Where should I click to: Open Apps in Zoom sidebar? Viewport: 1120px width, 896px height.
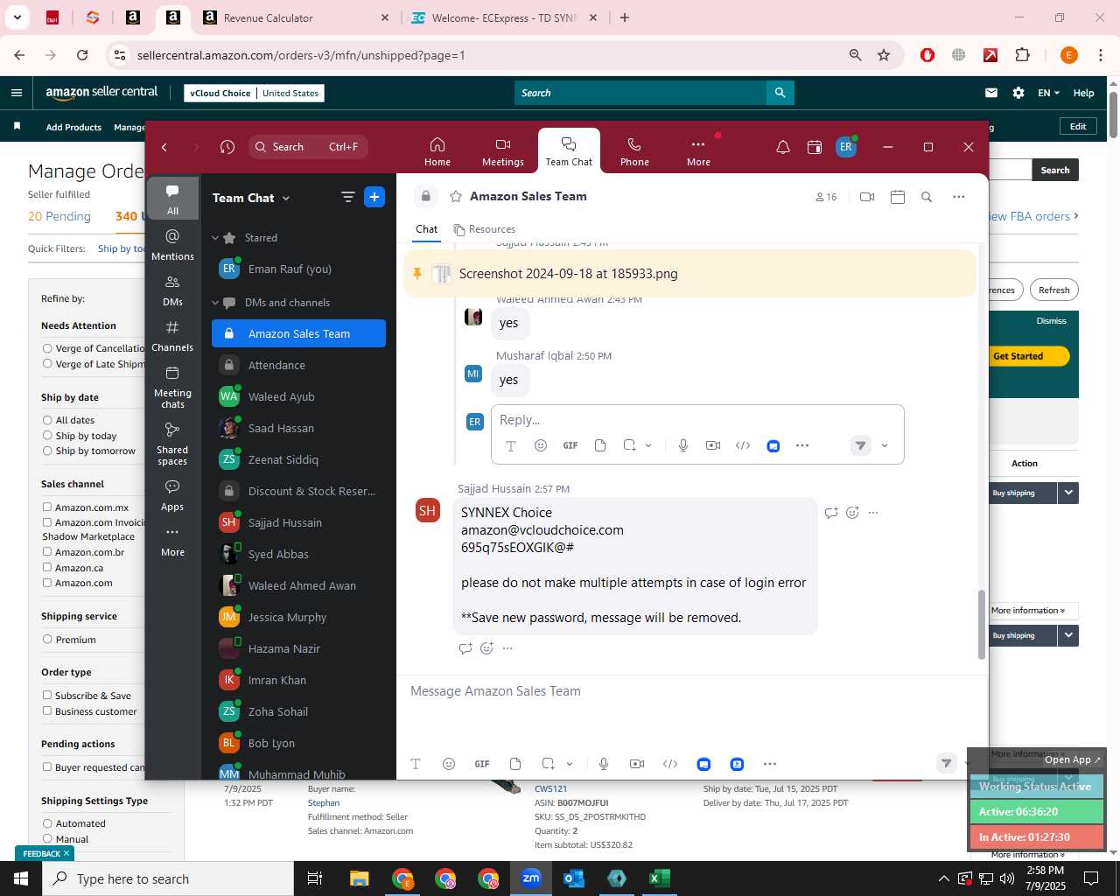(172, 495)
